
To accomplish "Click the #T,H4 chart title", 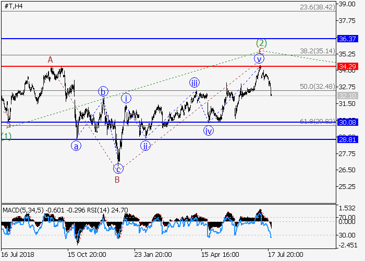I will coord(12,6).
